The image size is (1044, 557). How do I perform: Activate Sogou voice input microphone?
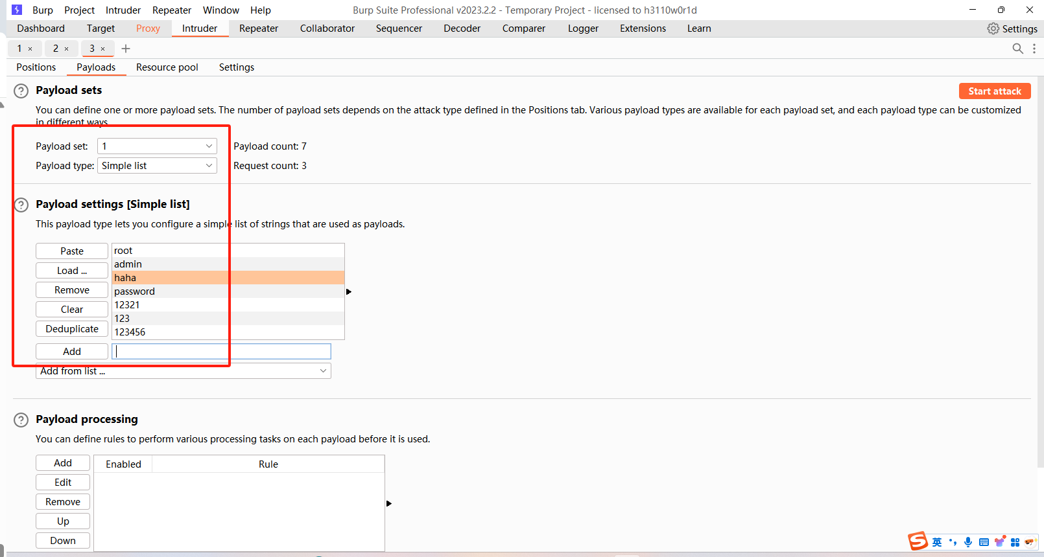[x=968, y=542]
